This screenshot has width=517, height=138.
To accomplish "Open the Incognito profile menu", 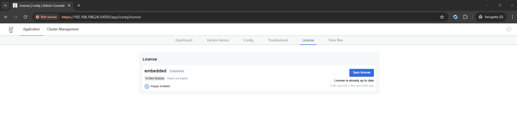I will point(491,17).
